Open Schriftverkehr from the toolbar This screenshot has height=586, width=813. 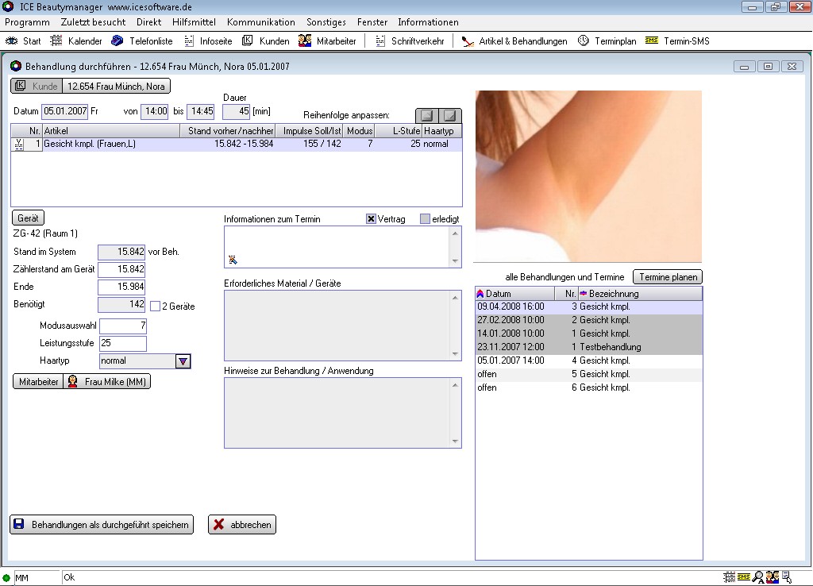pyautogui.click(x=380, y=40)
